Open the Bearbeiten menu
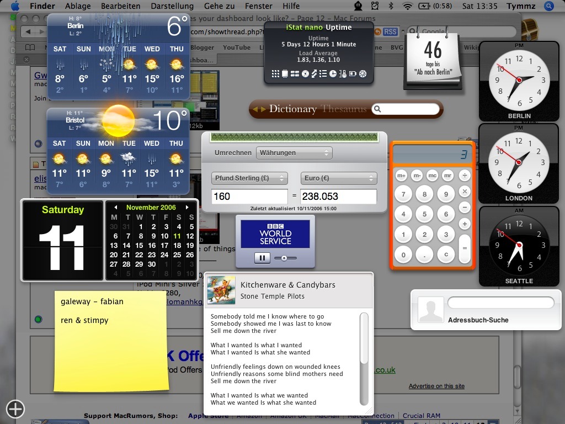This screenshot has width=565, height=424. tap(121, 6)
